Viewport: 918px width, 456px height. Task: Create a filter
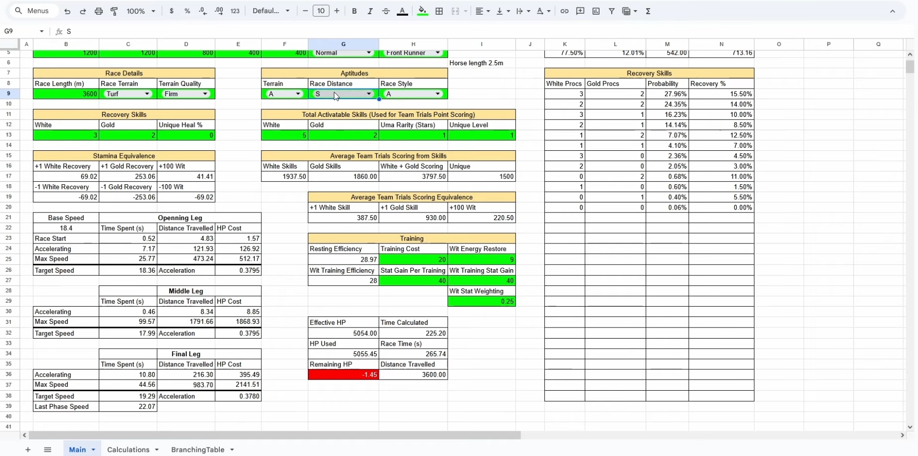(x=612, y=11)
